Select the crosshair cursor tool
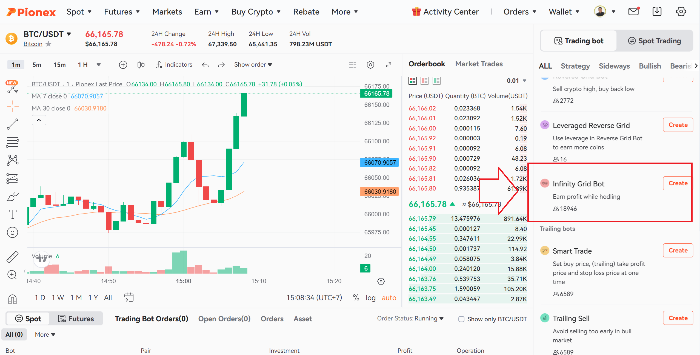This screenshot has height=355, width=700. click(13, 106)
